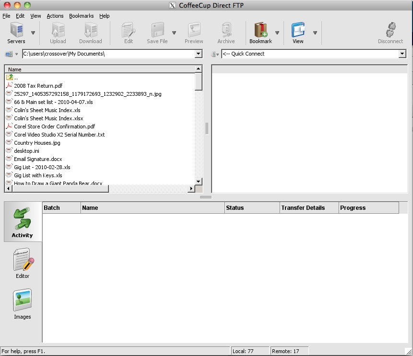413x356 pixels.
Task: Expand the Servers dropdown arrow
Action: click(x=33, y=34)
